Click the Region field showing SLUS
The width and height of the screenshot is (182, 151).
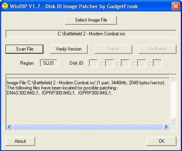click(x=49, y=63)
